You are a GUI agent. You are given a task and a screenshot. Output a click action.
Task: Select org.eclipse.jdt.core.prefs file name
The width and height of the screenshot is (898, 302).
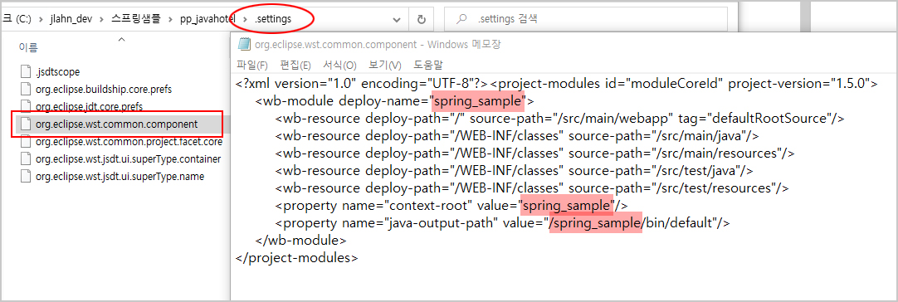89,106
